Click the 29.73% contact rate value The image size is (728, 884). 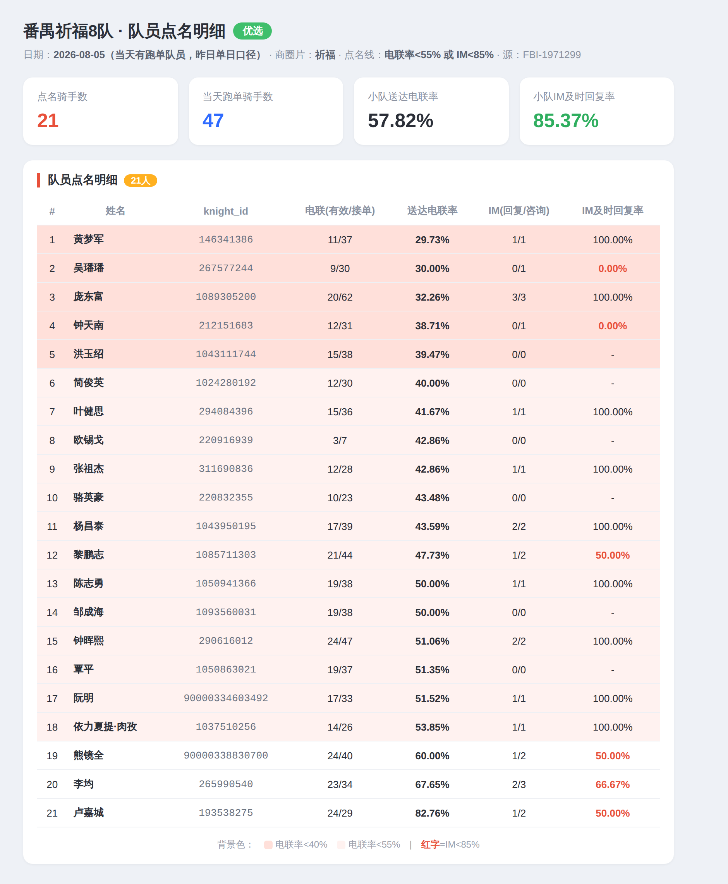click(432, 240)
